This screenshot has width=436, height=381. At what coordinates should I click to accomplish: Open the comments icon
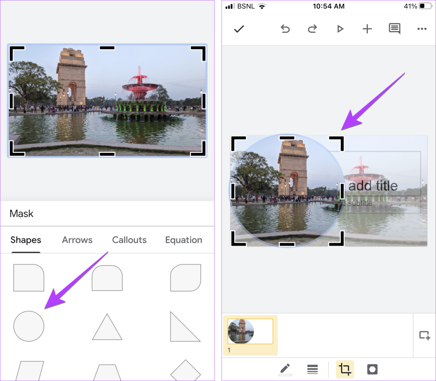[394, 29]
